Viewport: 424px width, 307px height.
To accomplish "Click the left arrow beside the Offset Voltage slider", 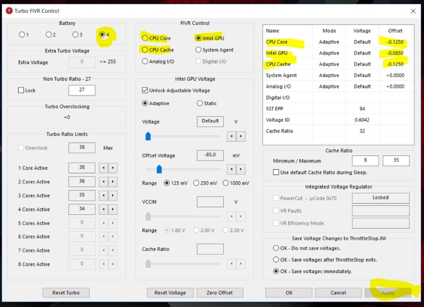I will 232,169.
